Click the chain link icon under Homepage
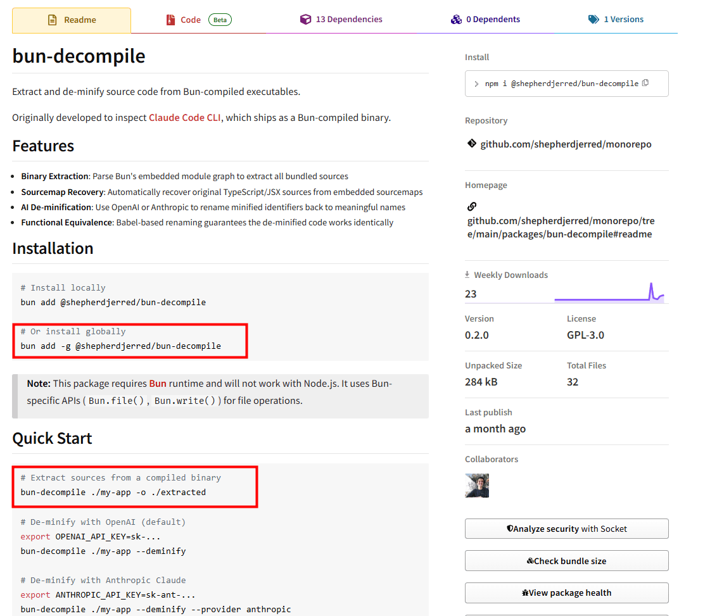This screenshot has height=616, width=717. tap(472, 206)
